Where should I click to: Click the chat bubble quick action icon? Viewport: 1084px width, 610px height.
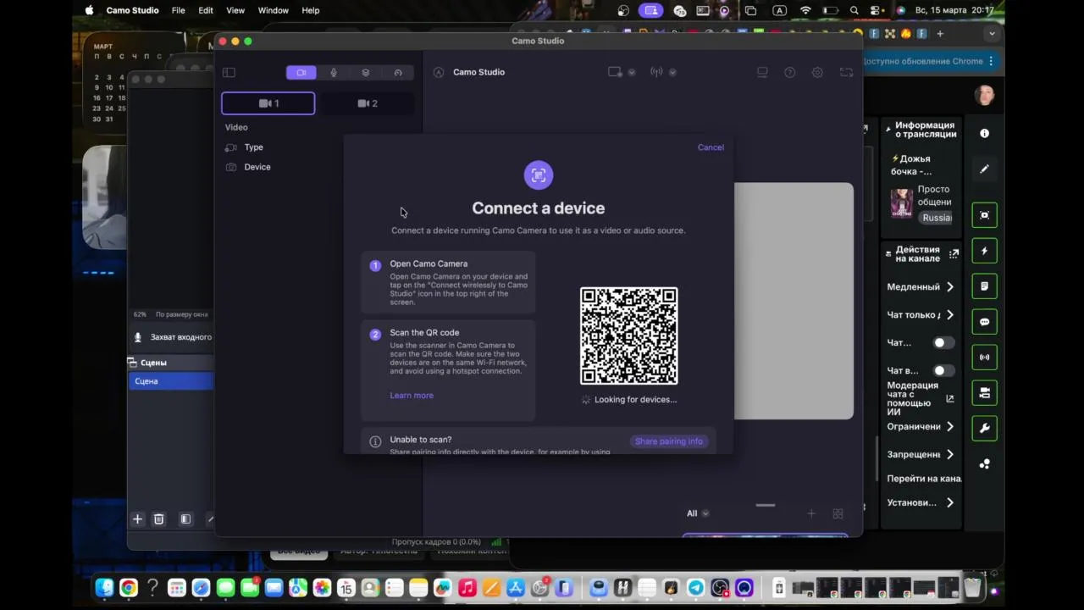click(985, 322)
